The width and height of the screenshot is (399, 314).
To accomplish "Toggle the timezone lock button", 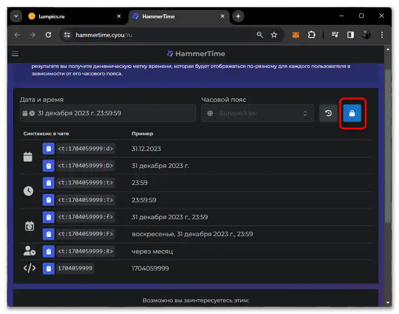I will click(x=352, y=113).
